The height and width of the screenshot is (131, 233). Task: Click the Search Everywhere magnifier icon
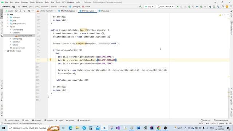(x=223, y=7)
